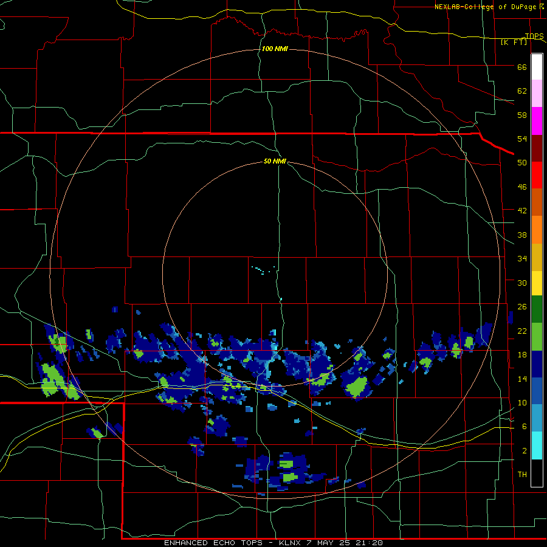The image size is (547, 547).
Task: Click the cyan 2 kft legend swatch
Action: 537,446
